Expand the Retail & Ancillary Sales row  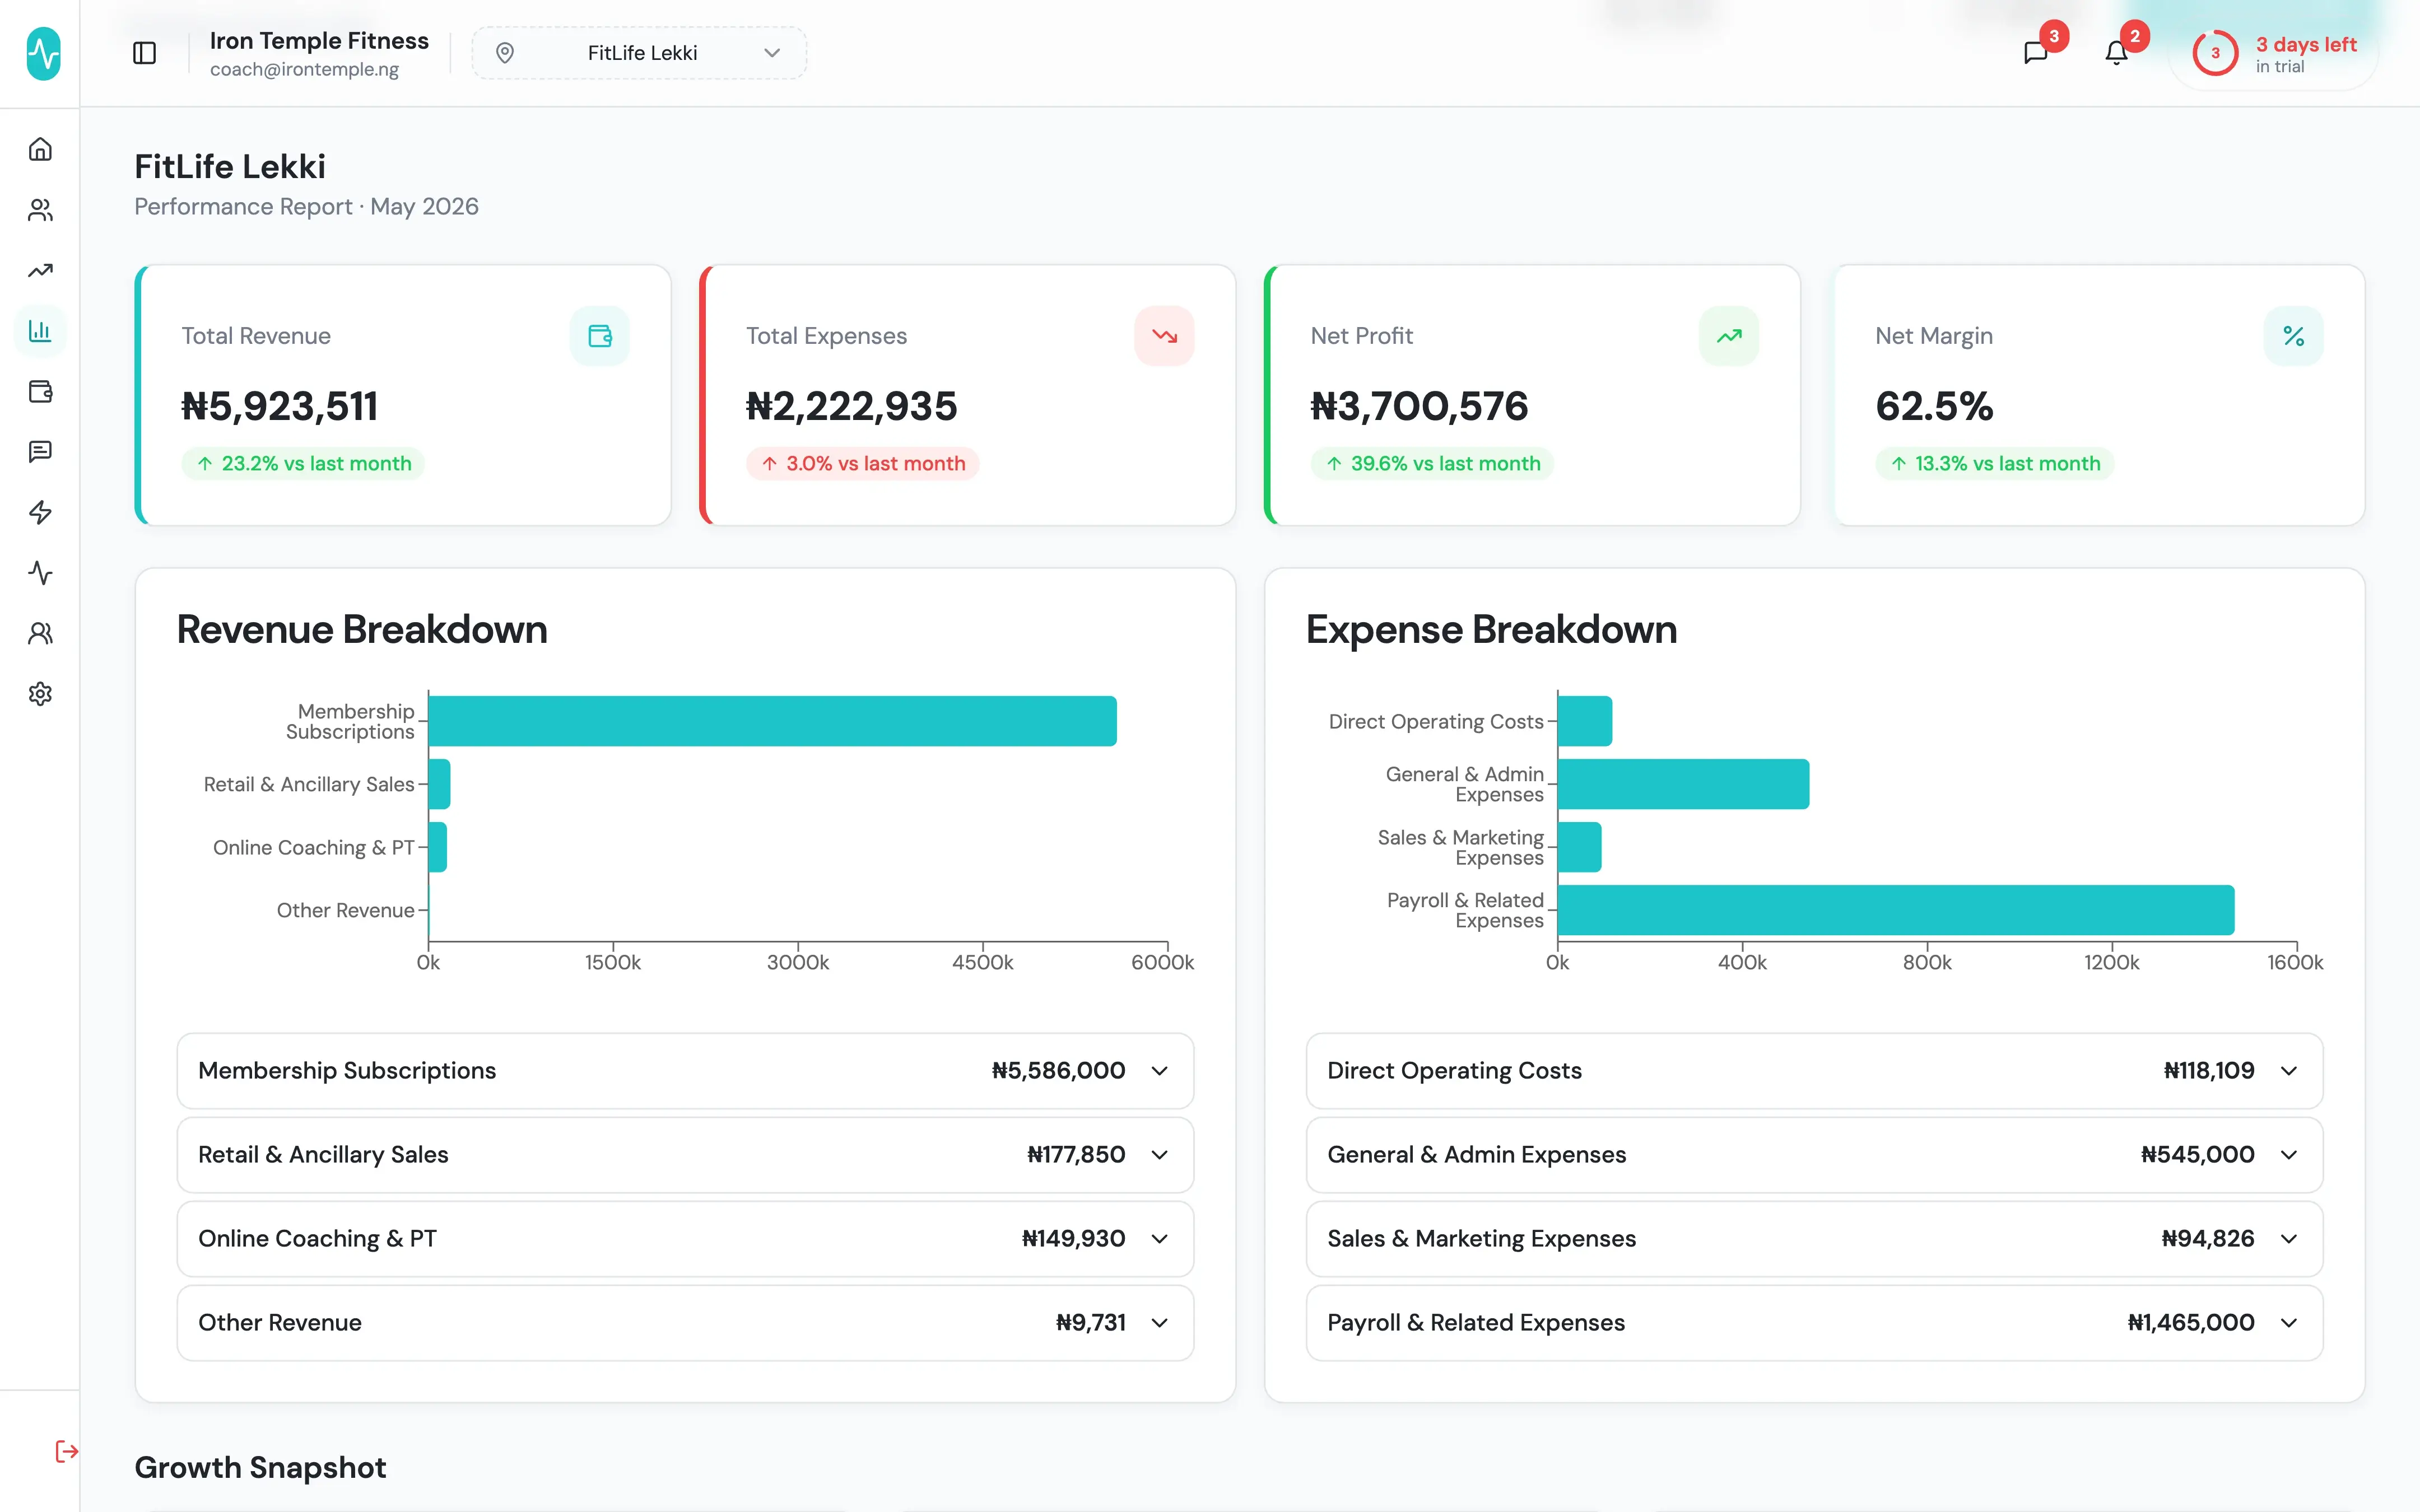(x=686, y=1155)
